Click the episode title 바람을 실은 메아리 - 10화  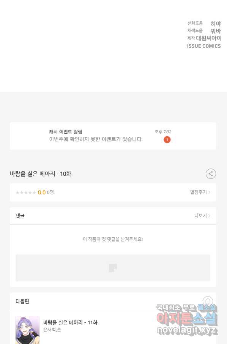coord(41,174)
